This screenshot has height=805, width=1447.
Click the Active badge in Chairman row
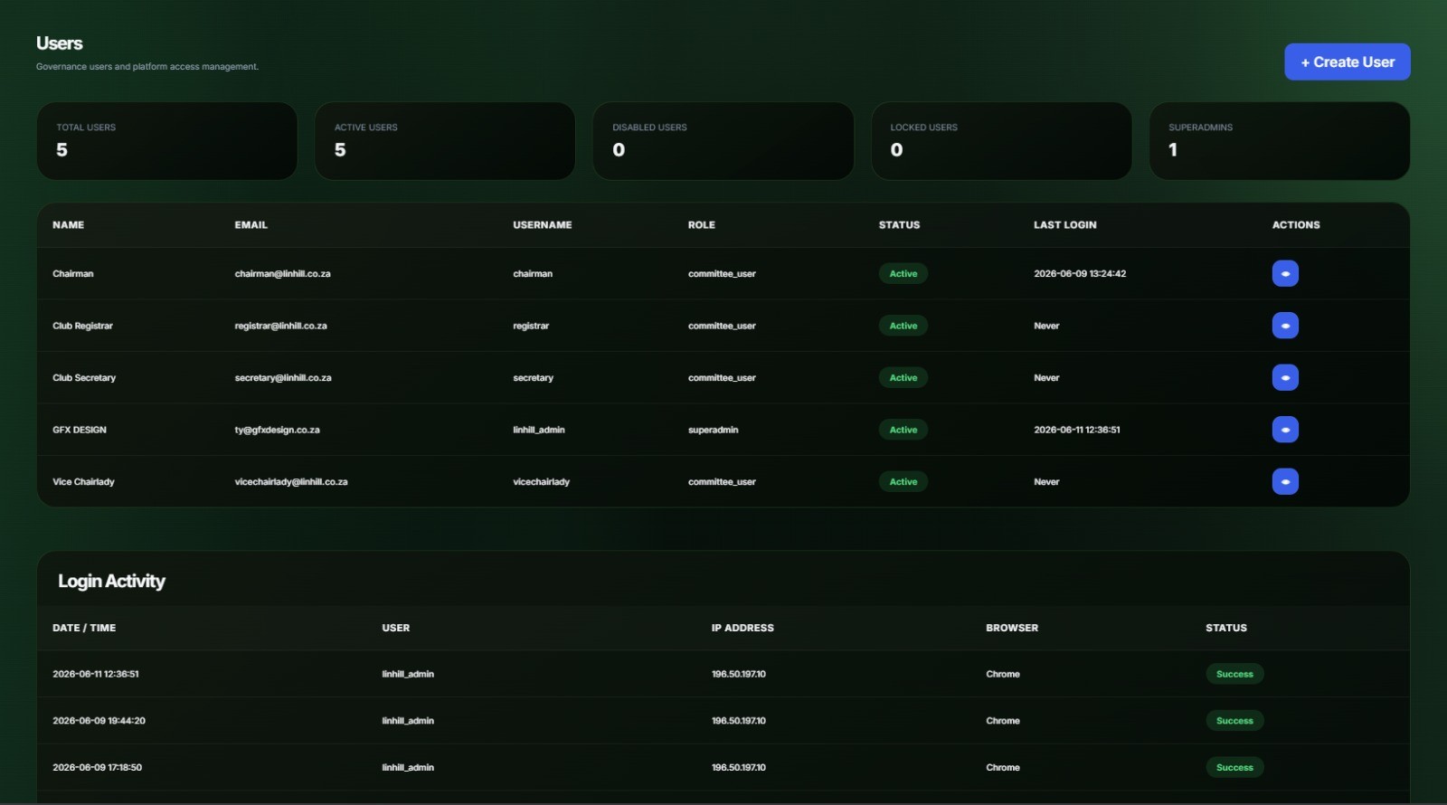tap(903, 274)
